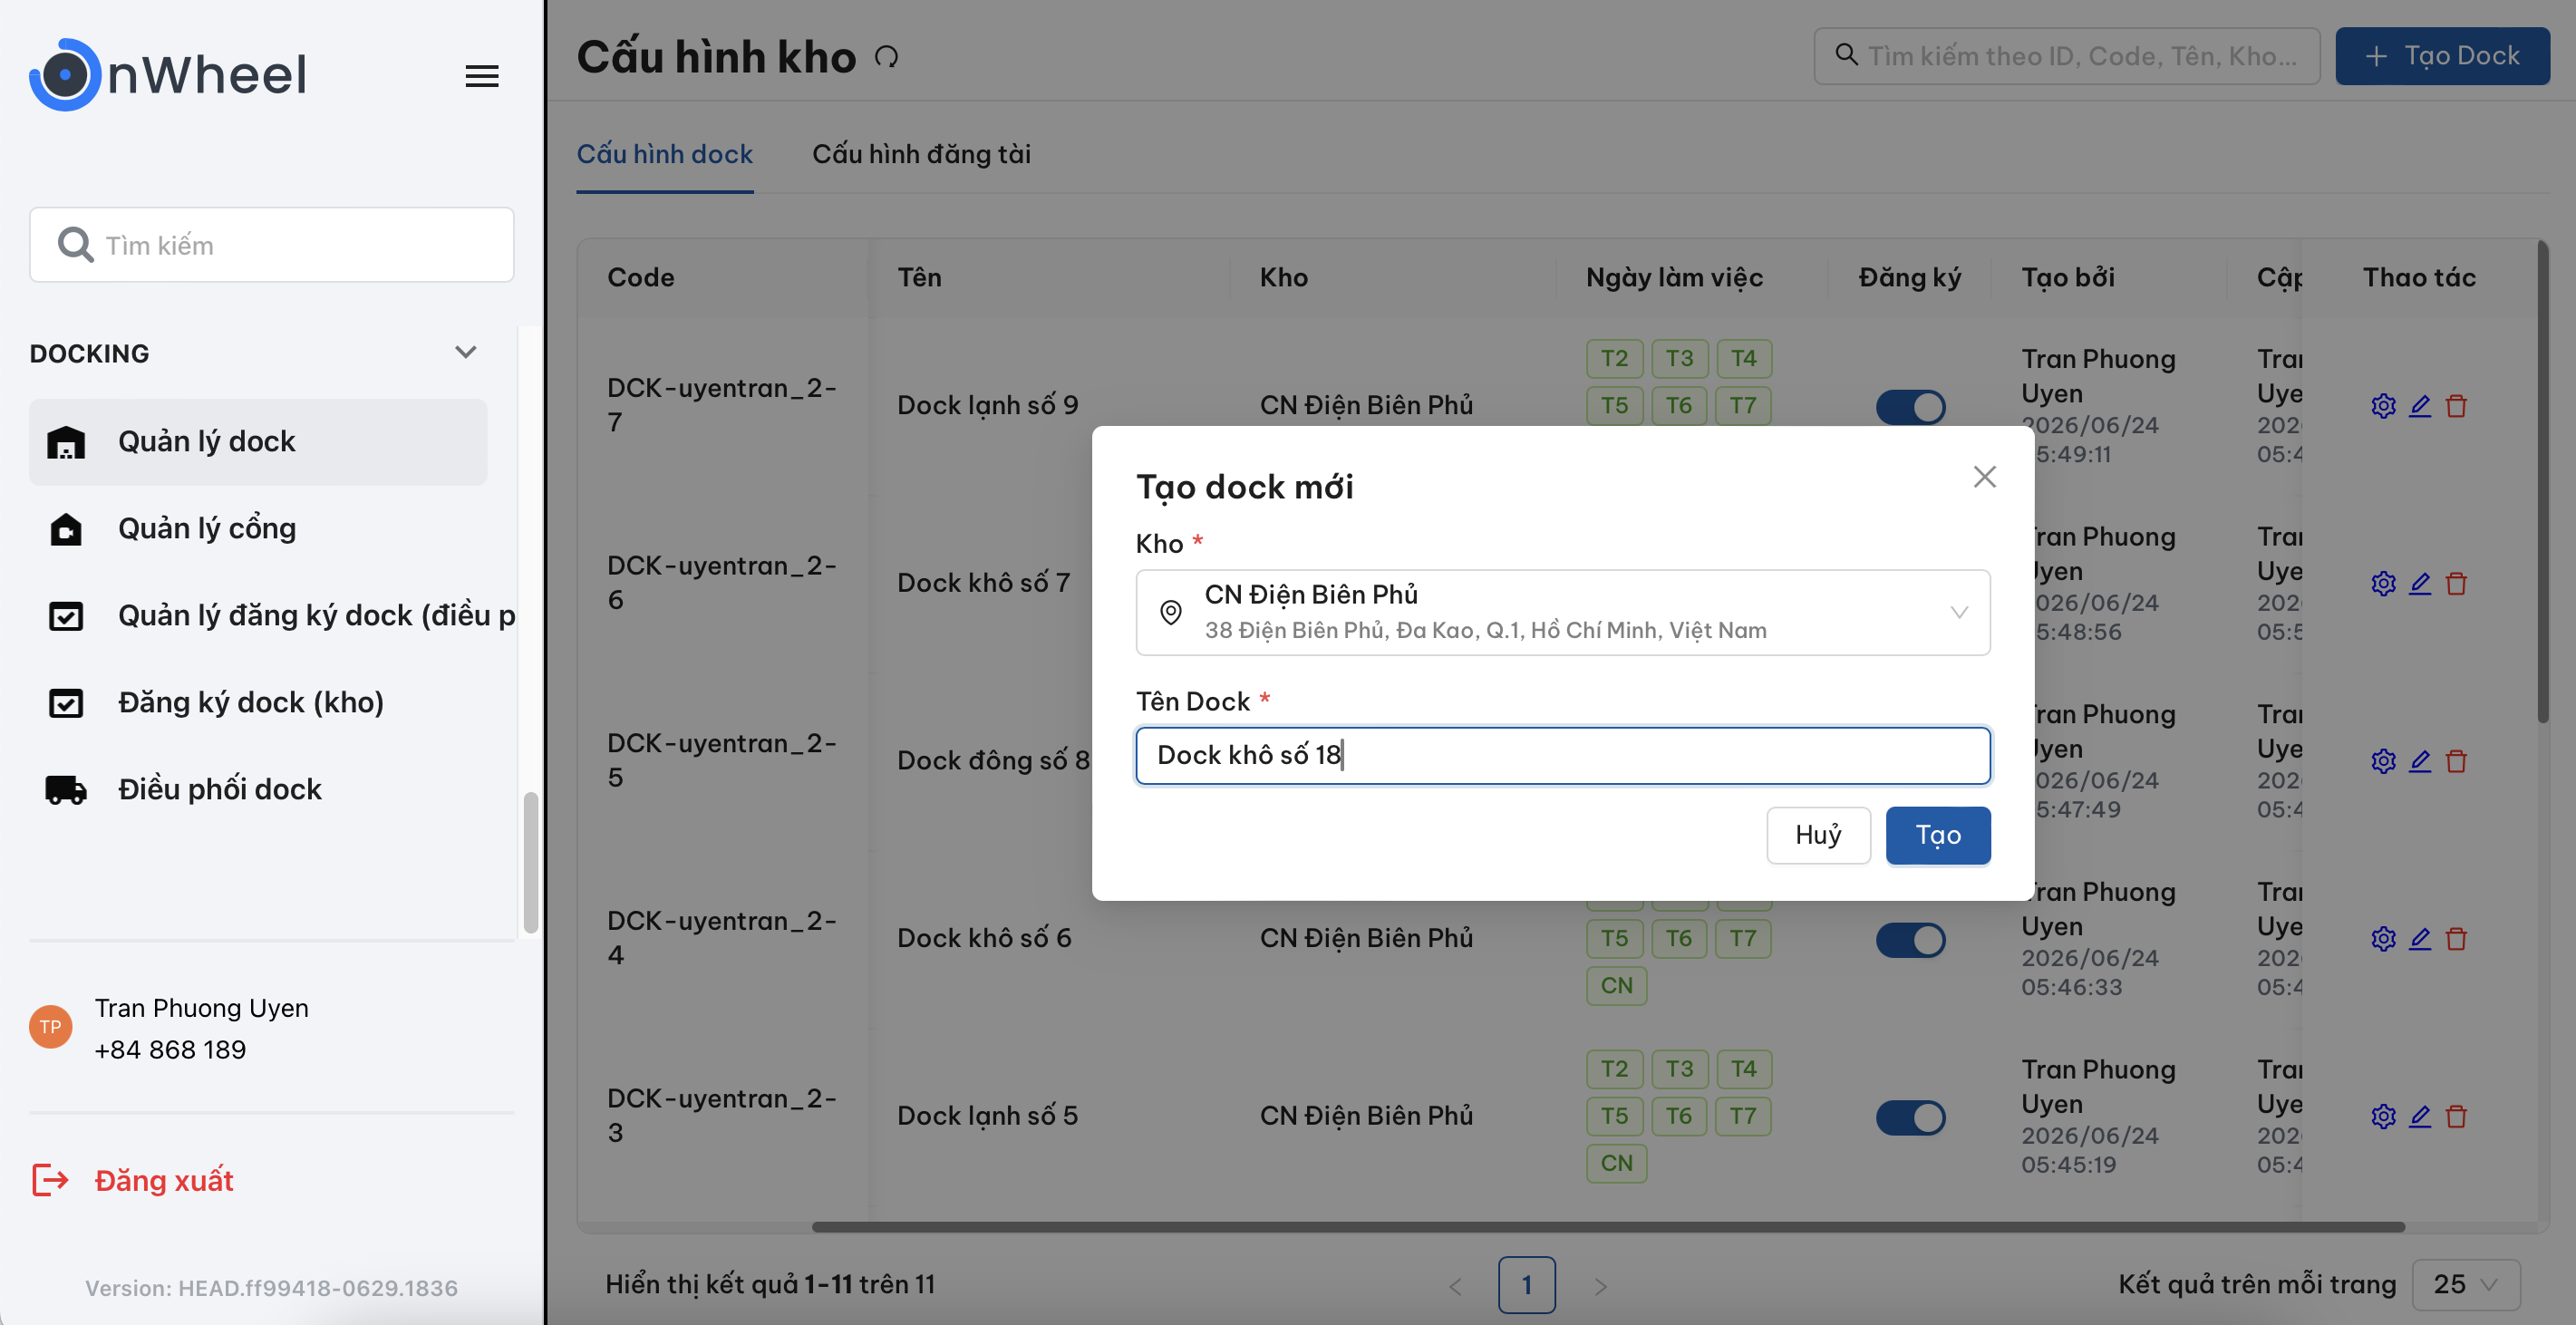
Task: Click user name Tran Phuong Uyen in sidebar
Action: pos(201,1008)
